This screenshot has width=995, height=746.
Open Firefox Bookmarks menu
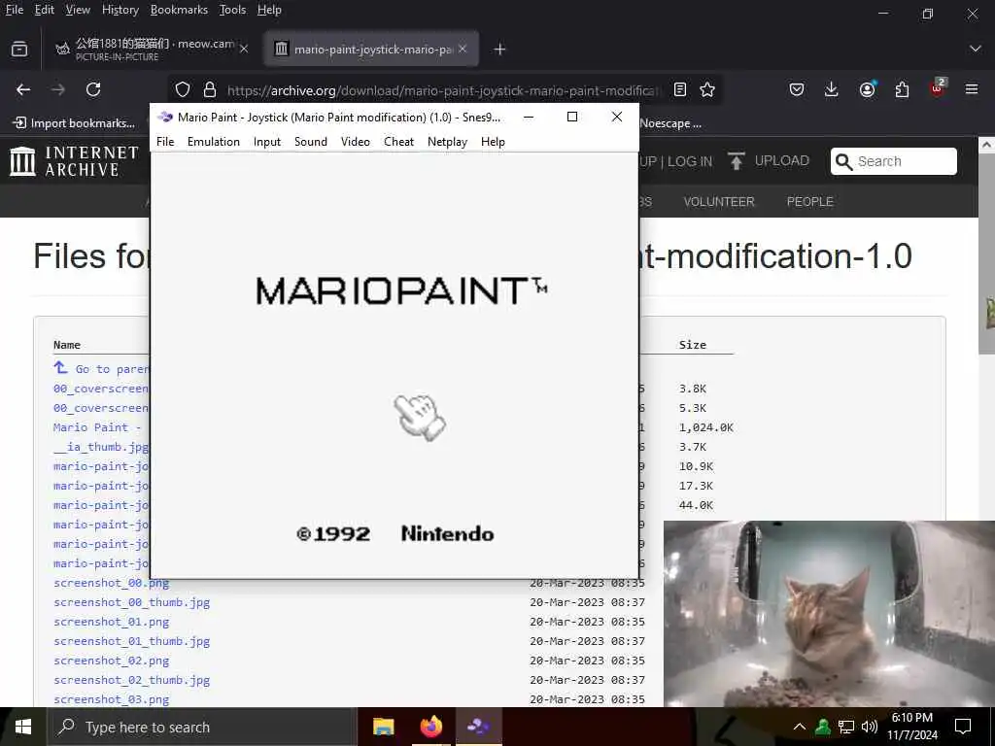[x=179, y=10]
